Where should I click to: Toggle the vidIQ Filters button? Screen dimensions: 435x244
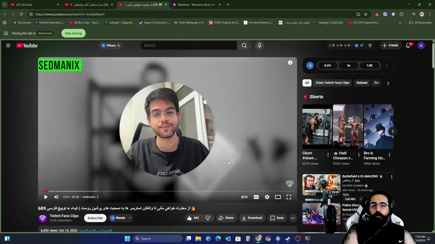point(111,45)
